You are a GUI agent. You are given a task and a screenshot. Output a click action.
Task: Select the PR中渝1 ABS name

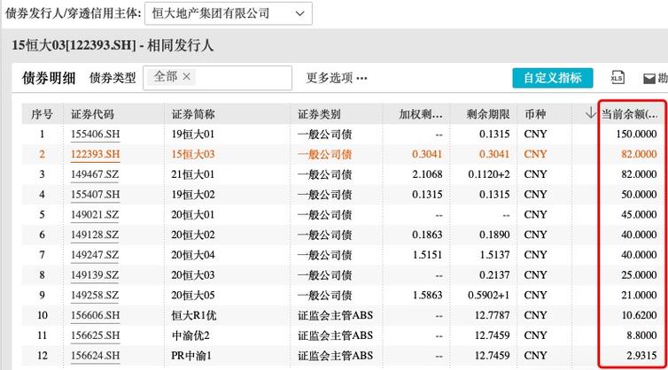(x=191, y=356)
